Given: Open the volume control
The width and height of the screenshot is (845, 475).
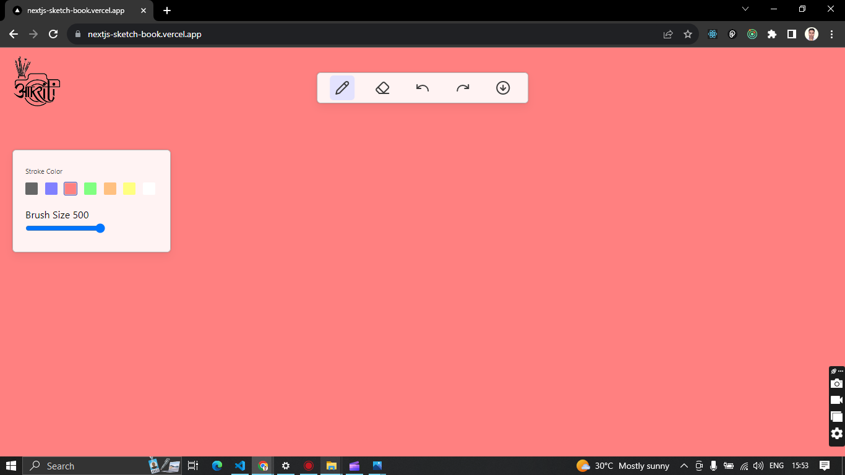Looking at the screenshot, I should click(x=758, y=466).
